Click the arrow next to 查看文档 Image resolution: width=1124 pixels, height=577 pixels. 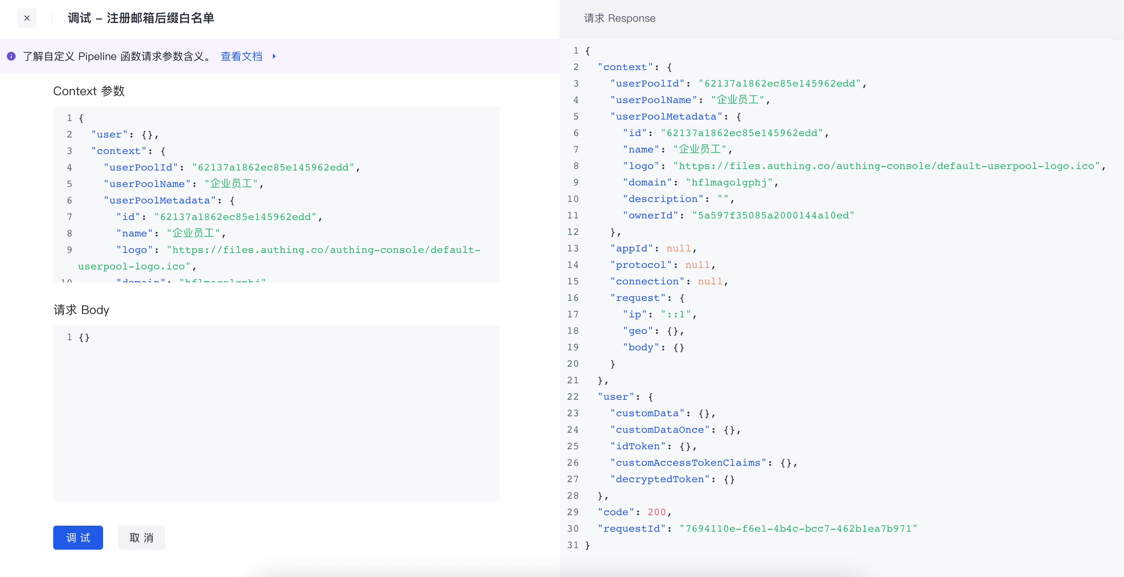point(274,56)
